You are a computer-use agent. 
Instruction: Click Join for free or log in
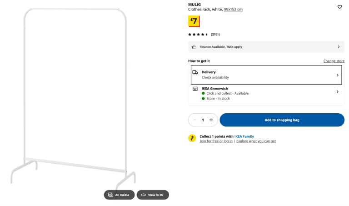216,141
